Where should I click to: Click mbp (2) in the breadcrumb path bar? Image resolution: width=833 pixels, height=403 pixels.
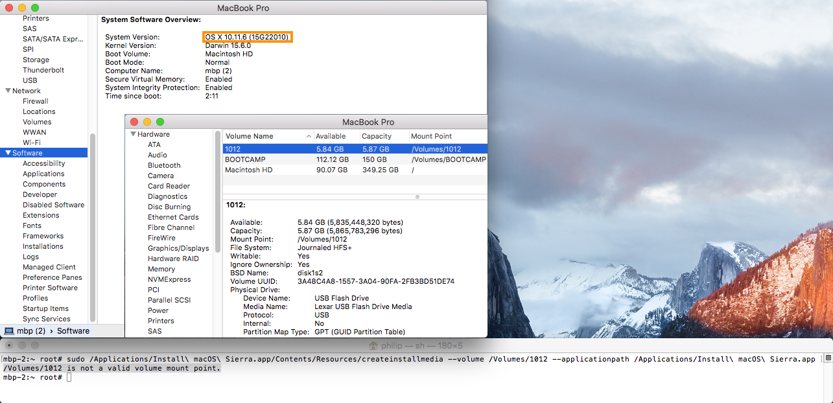30,330
